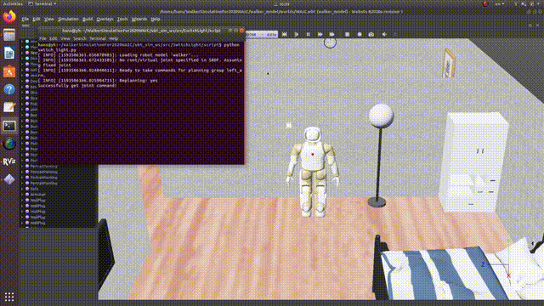Open the Webots Overlays menu

tap(105, 19)
